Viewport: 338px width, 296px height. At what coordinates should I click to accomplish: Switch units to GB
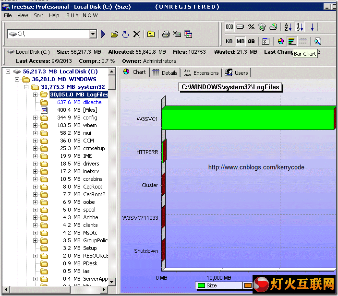(251, 41)
